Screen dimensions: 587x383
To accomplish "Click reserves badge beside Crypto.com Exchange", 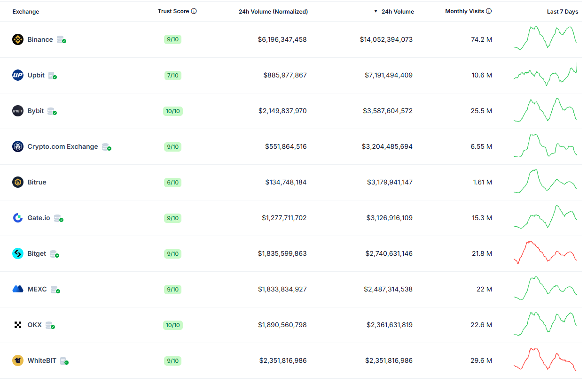I will [107, 147].
